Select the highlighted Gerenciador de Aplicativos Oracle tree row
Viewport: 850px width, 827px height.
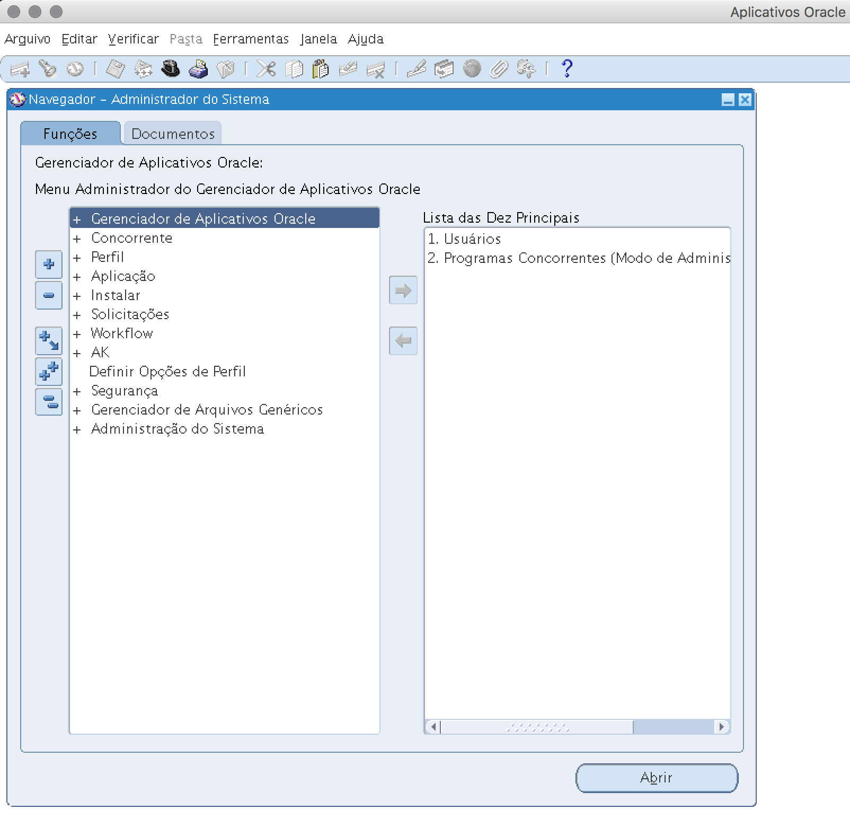tap(225, 218)
